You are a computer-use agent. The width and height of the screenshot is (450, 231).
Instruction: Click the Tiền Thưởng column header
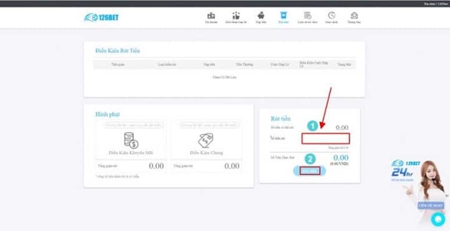coord(244,65)
